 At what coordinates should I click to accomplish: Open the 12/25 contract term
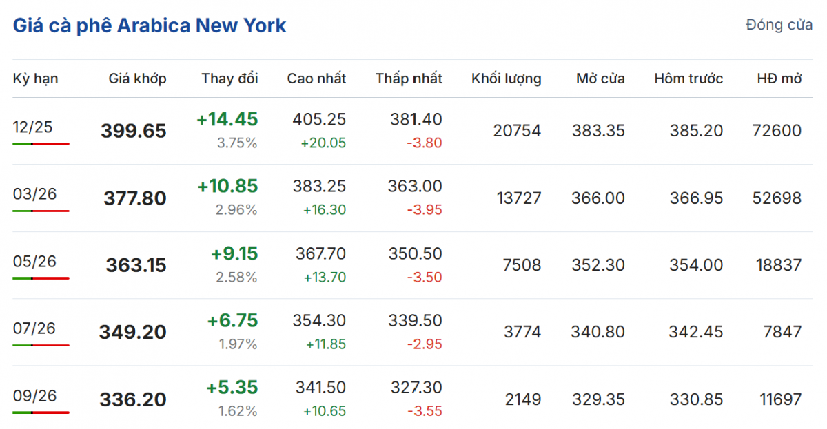pos(32,127)
